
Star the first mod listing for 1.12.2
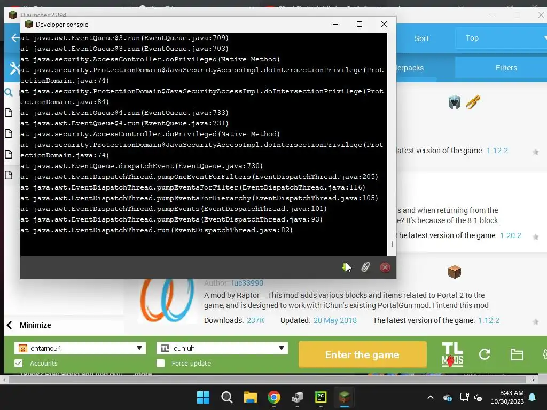[535, 152]
